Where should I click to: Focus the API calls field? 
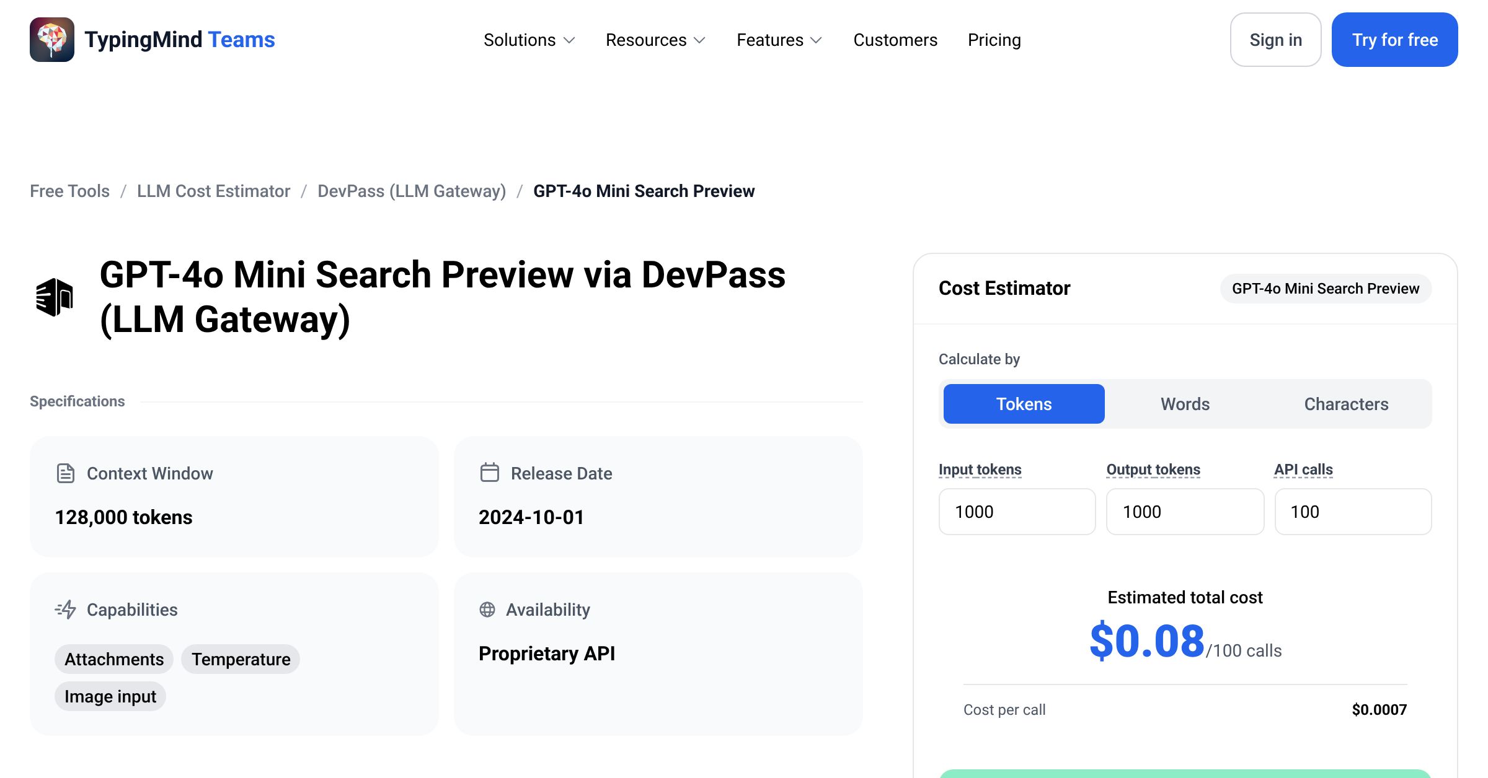[x=1353, y=512]
